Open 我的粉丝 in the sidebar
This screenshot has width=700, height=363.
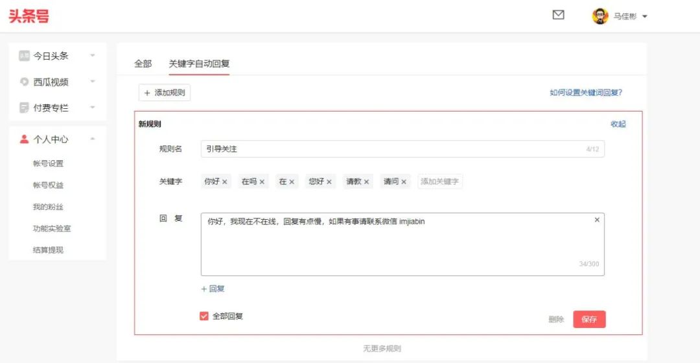click(48, 207)
